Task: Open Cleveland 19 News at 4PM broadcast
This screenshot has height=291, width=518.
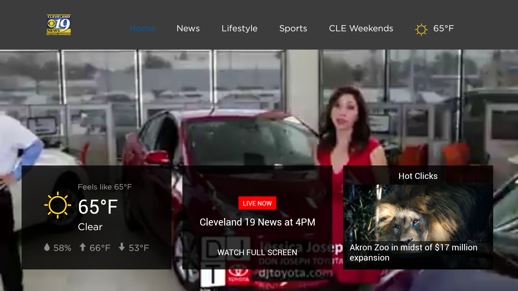Action: 257,222
